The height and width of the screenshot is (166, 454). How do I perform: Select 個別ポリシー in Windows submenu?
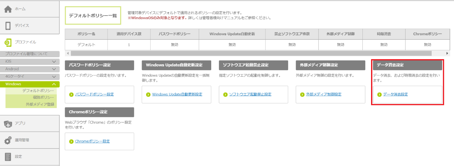click(x=43, y=98)
